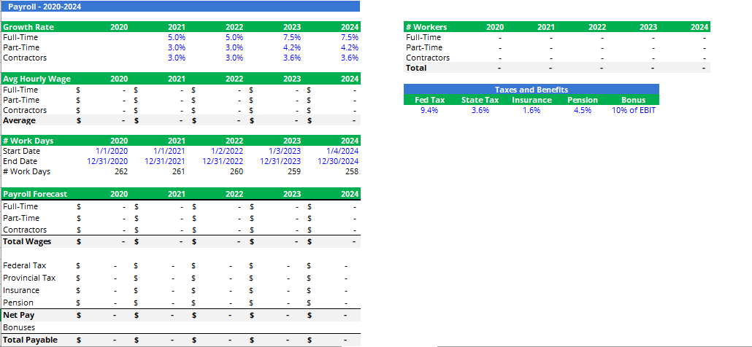Select the 'Pension' row label in Payroll Forecast
The width and height of the screenshot is (752, 347).
pyautogui.click(x=18, y=303)
